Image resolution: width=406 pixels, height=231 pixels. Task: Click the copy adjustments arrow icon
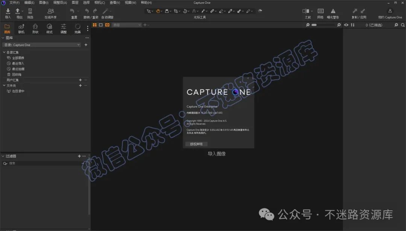tap(355, 11)
